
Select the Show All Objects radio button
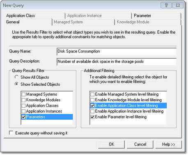16,77
